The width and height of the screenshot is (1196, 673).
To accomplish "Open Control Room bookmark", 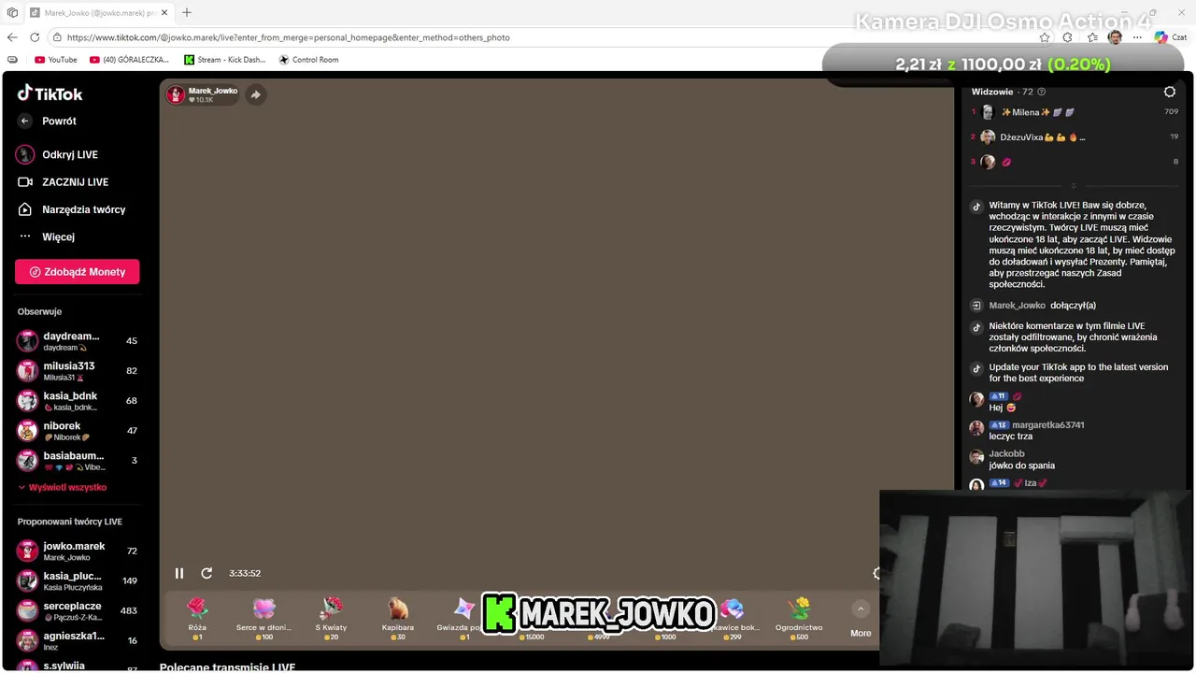I will click(x=309, y=60).
